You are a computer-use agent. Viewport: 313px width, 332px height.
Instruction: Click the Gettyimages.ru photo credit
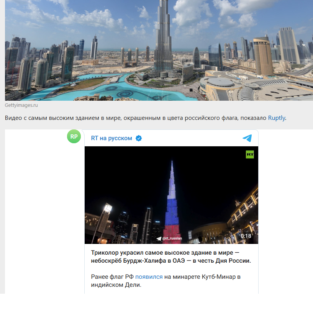[21, 105]
